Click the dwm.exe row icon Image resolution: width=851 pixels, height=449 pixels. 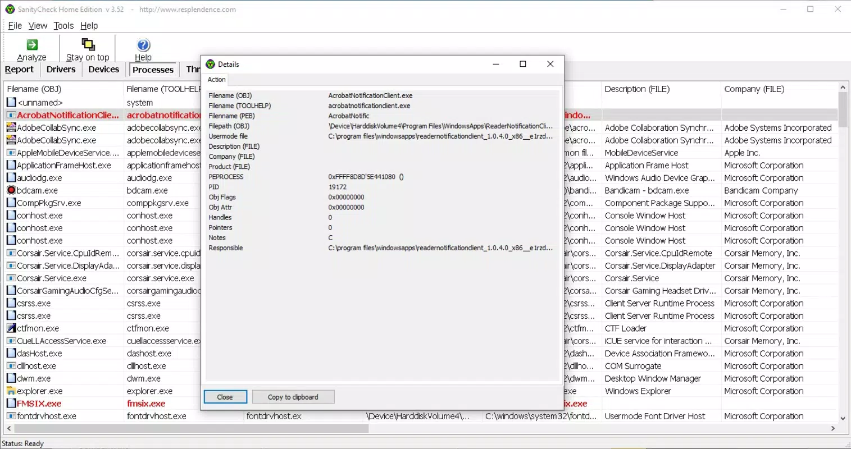11,378
